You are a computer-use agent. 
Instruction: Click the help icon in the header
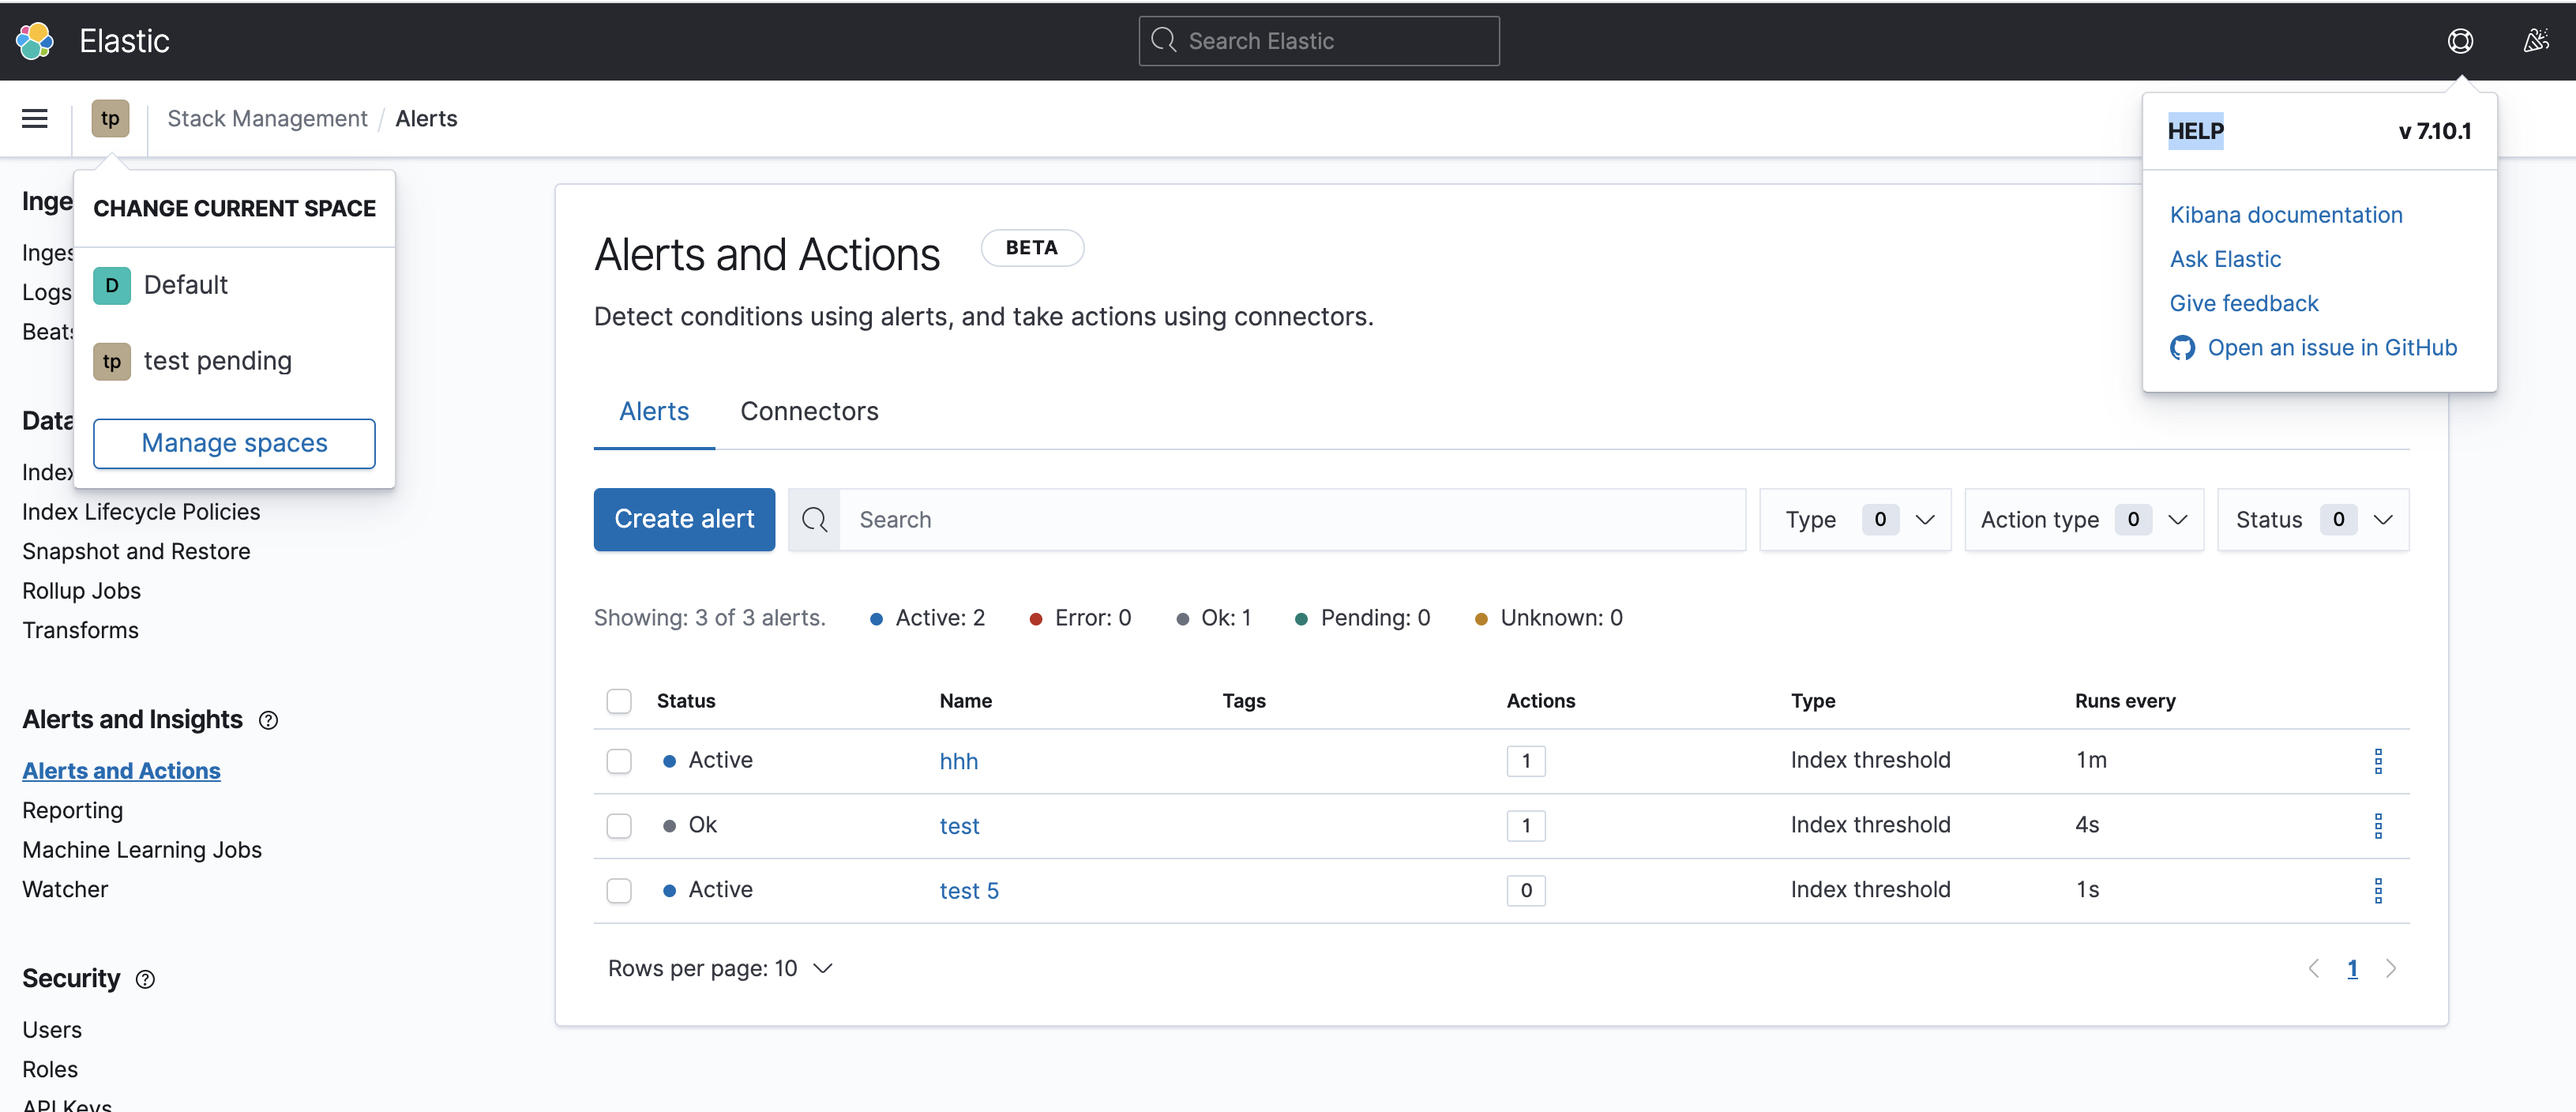click(x=2461, y=40)
